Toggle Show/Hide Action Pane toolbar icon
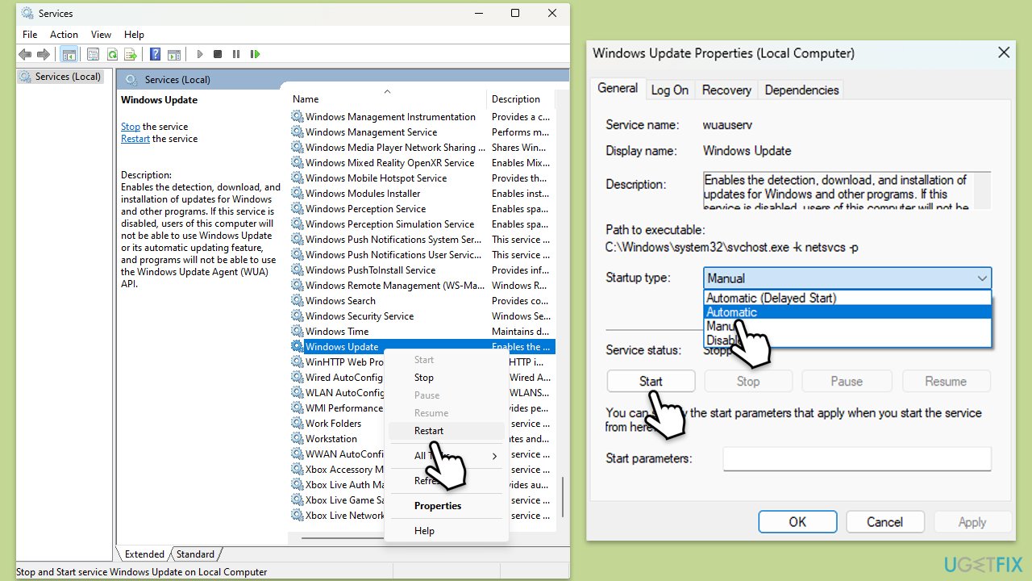Viewport: 1032px width, 581px height. [x=173, y=54]
